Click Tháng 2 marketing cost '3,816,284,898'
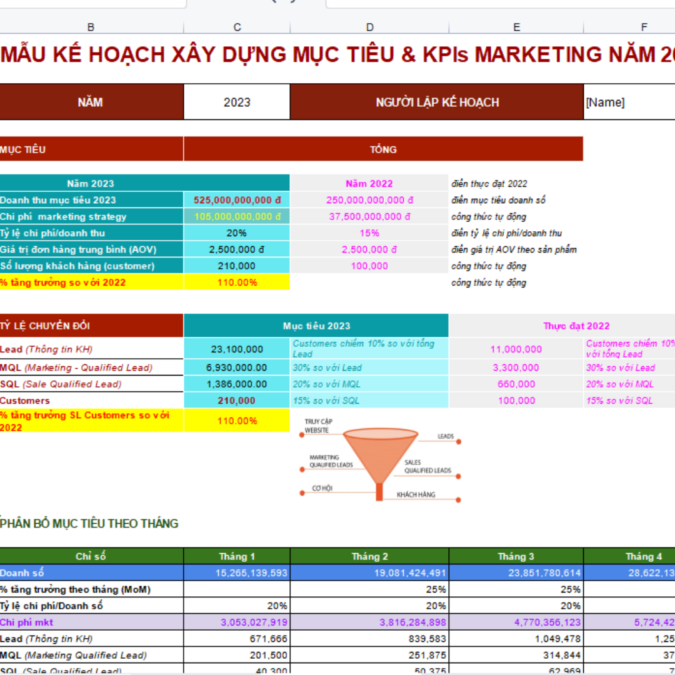 (x=369, y=622)
